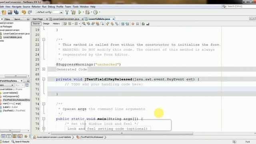Screen dimensions: 256x144
Task: Undo the last edit with the toolbar arrow
Action: [x=24, y=12]
